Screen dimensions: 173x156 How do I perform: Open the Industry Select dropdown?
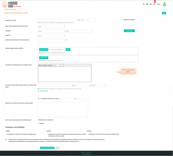(x=51, y=36)
